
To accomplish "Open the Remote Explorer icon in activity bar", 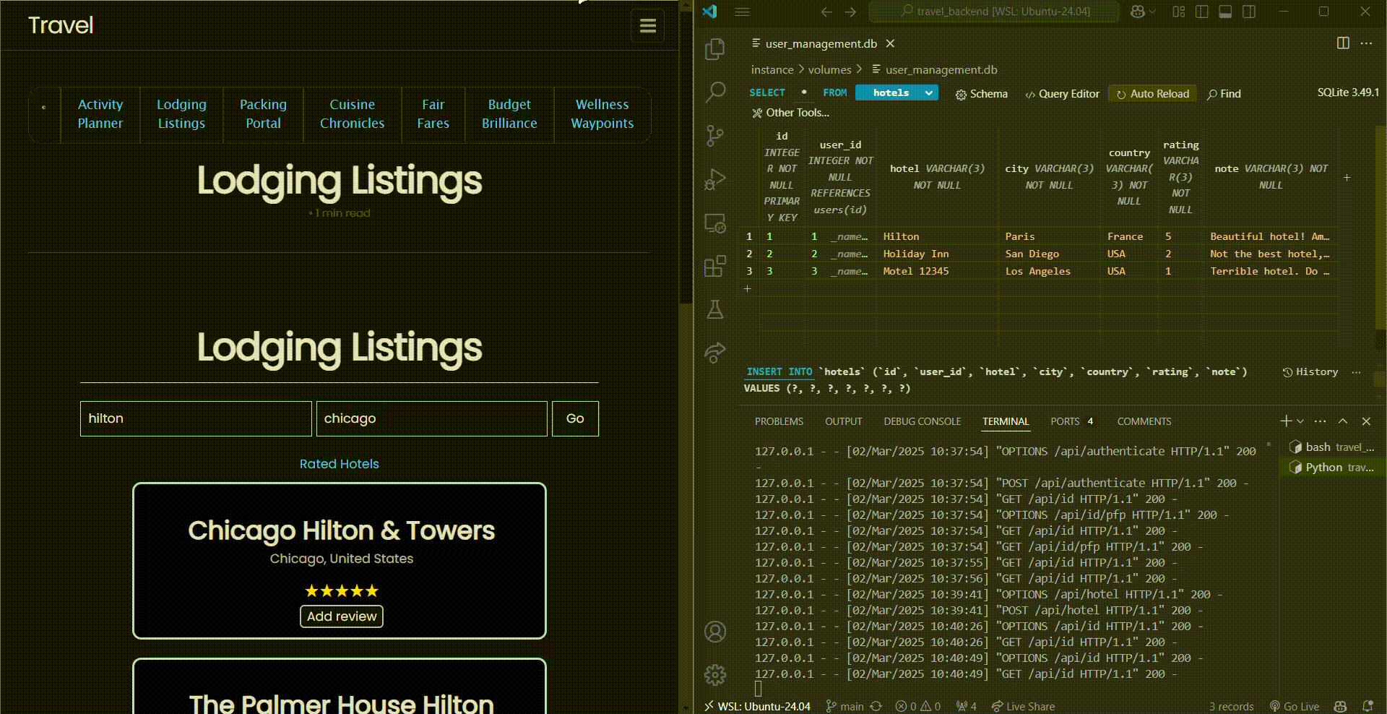I will (714, 223).
